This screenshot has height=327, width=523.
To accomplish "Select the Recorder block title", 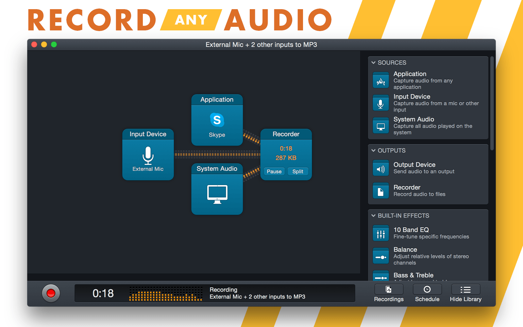I will [286, 134].
